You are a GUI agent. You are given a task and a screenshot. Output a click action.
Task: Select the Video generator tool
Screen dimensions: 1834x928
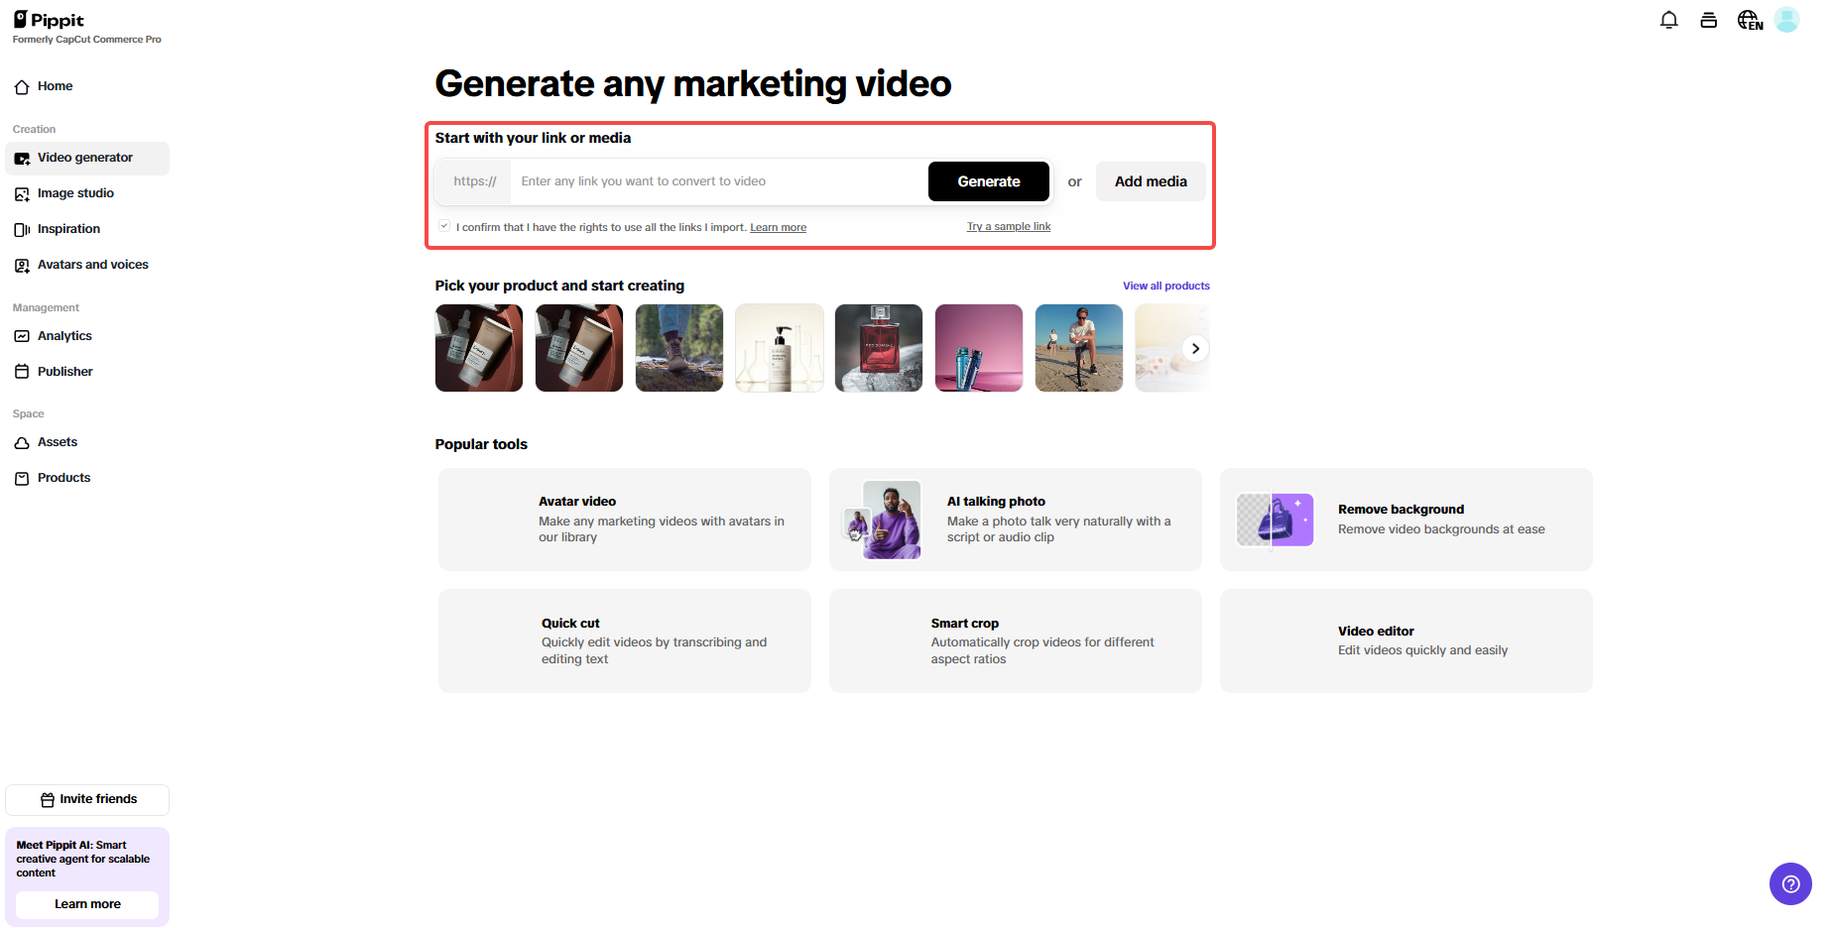84,158
